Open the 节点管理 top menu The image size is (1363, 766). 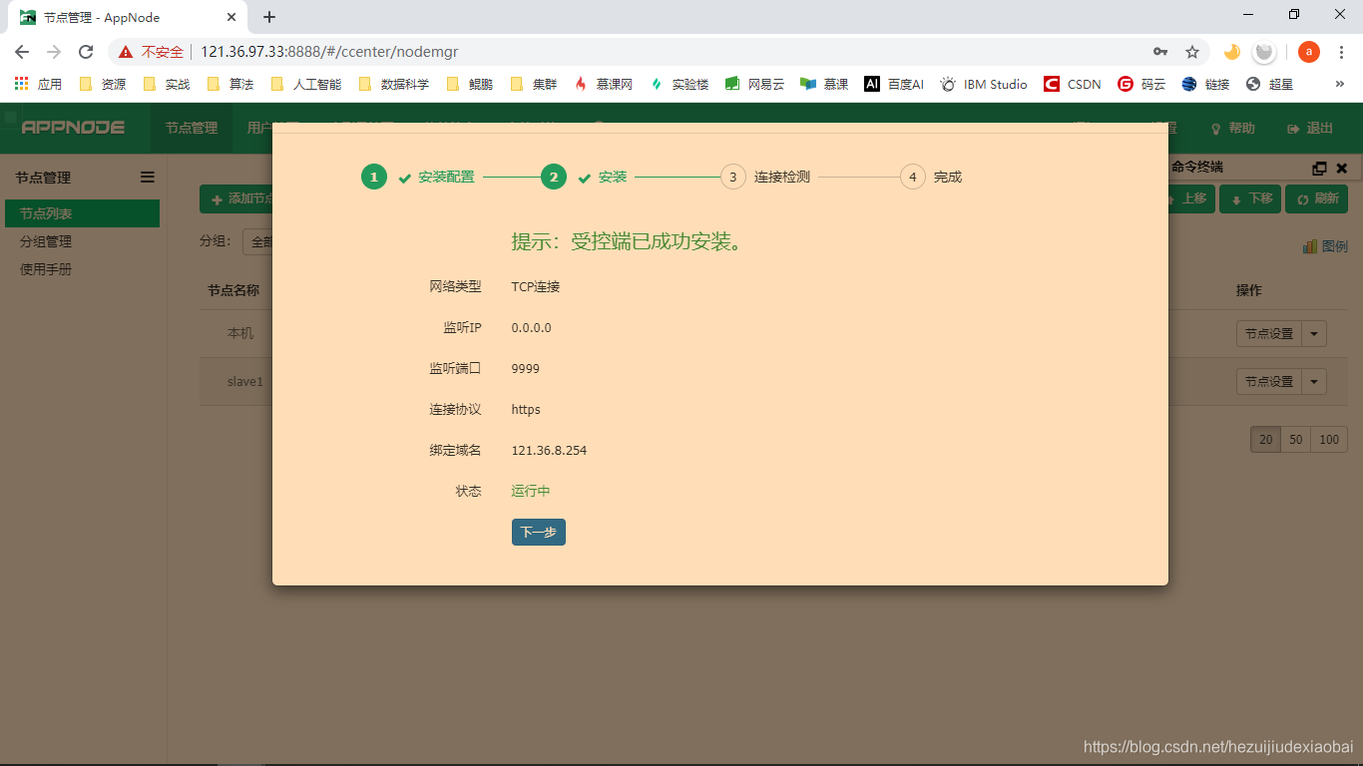point(192,128)
